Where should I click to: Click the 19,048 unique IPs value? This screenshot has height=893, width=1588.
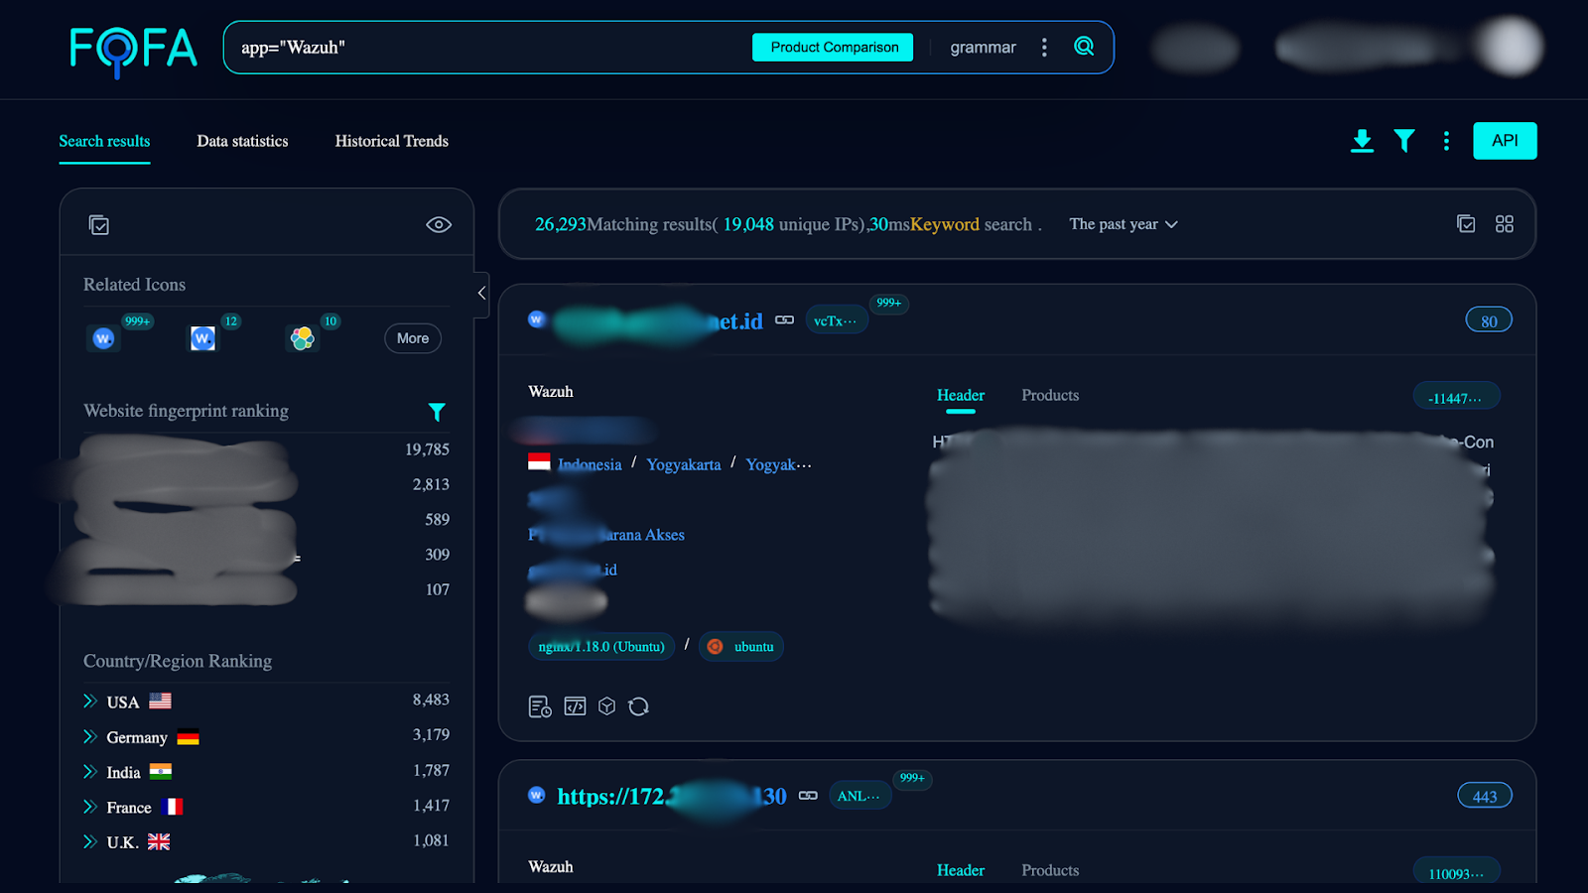coord(748,224)
